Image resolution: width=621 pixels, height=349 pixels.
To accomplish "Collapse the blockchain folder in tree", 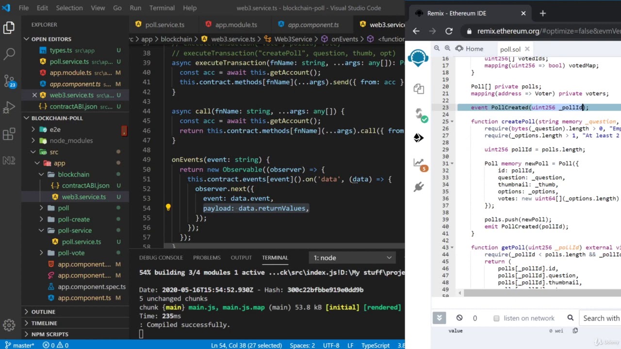I will tap(73, 174).
